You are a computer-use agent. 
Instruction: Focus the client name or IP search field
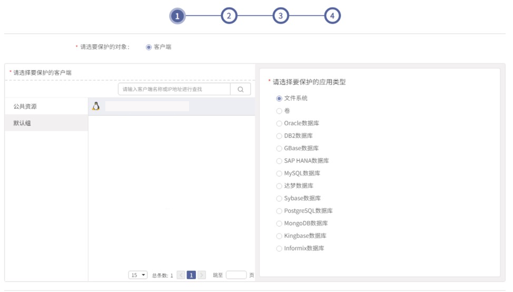point(174,90)
